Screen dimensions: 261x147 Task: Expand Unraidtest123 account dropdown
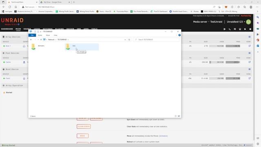(x=236, y=22)
